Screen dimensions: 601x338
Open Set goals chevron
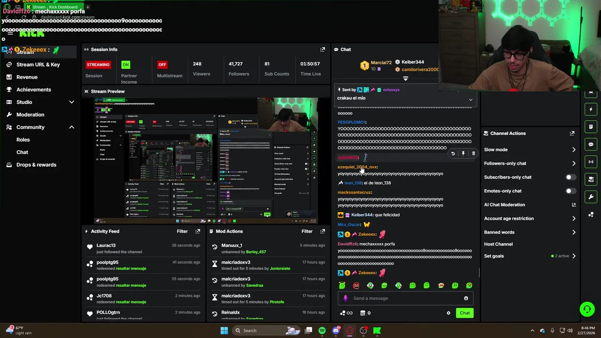pyautogui.click(x=574, y=256)
